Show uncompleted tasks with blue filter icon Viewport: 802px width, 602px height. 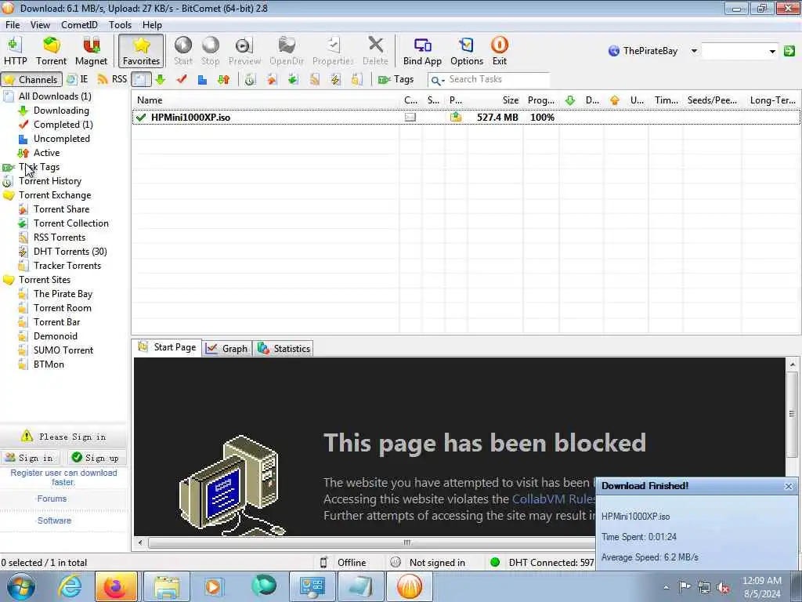click(x=203, y=79)
